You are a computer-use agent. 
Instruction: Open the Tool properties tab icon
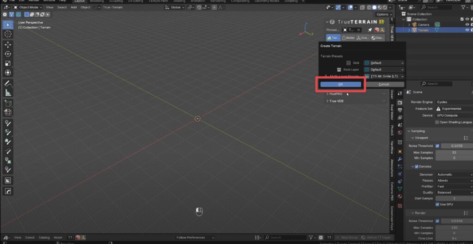[x=400, y=93]
